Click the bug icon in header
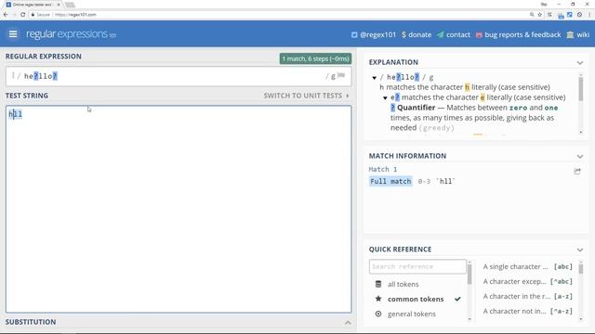 [479, 35]
